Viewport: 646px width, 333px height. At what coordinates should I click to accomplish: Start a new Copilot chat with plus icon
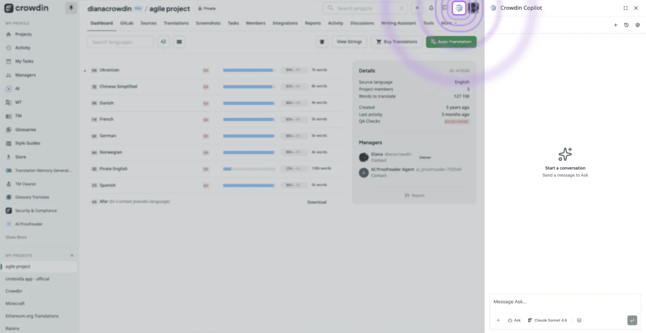pyautogui.click(x=616, y=25)
